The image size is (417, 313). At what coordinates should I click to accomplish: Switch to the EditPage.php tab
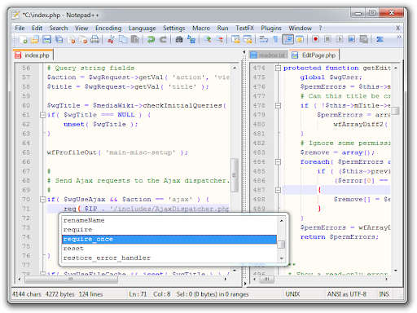click(314, 55)
